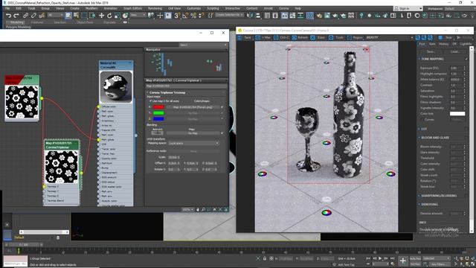Screen dimensions: 476x268
Task: Click the Blending Amount input field
Action: click(x=157, y=133)
